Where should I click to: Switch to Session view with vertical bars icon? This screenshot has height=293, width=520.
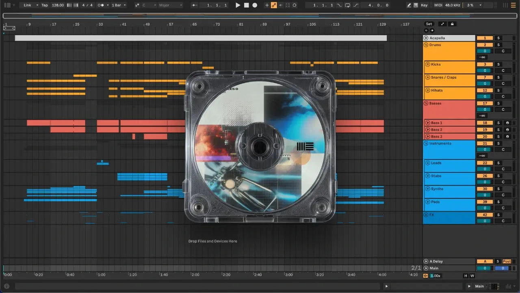tap(506, 5)
